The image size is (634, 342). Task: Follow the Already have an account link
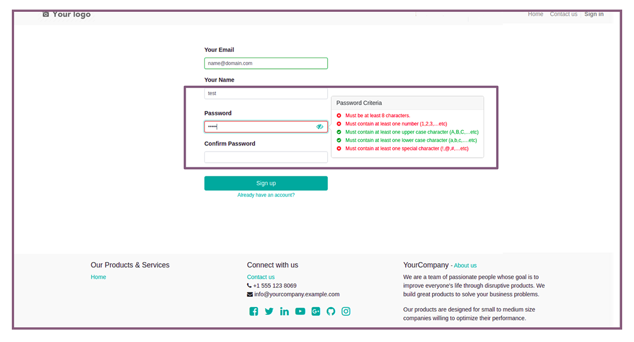click(266, 195)
